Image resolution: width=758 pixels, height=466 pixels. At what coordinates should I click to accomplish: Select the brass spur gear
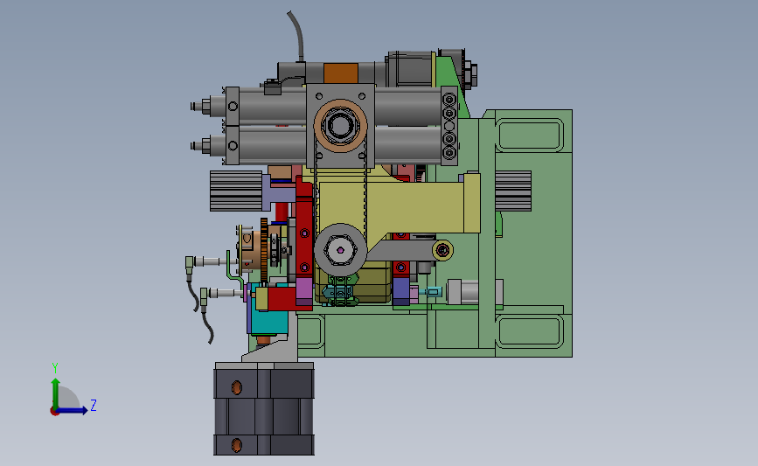point(264,250)
